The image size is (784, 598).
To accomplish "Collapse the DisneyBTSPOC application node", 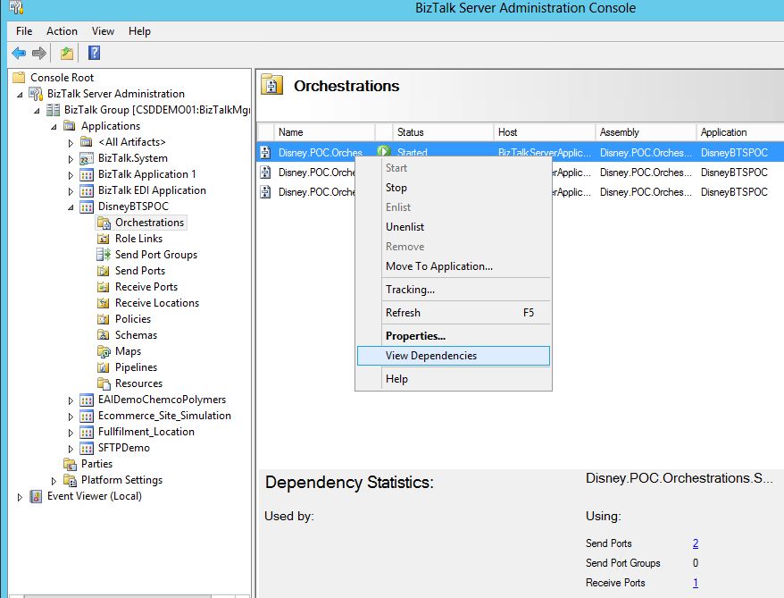I will 71,207.
